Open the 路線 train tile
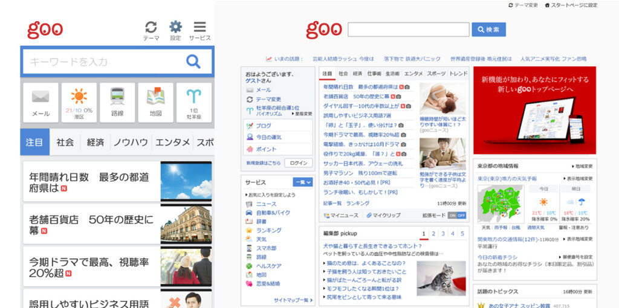Viewport: 619px width, 308px height. tap(117, 103)
